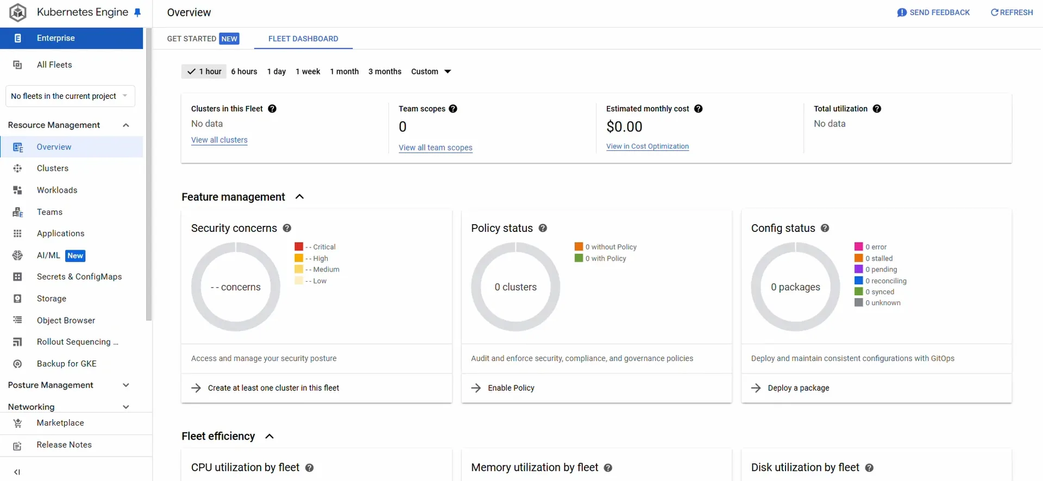Open help icon for Config status
Viewport: 1043px width, 481px height.
[825, 228]
